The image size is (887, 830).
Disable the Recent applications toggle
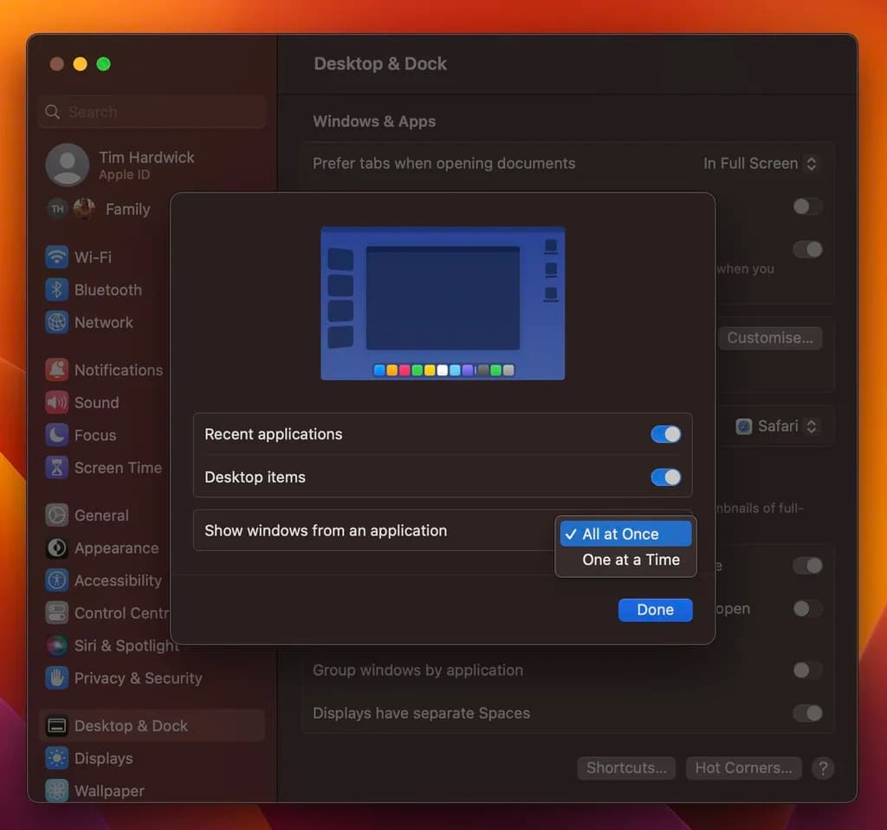pyautogui.click(x=665, y=435)
